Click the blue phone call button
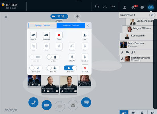The height and width of the screenshot is (114, 157). (33, 102)
